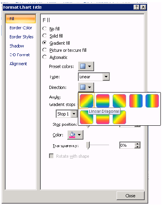The image size is (166, 206).
Task: Open the Preset colors dropdown
Action: pos(86,66)
